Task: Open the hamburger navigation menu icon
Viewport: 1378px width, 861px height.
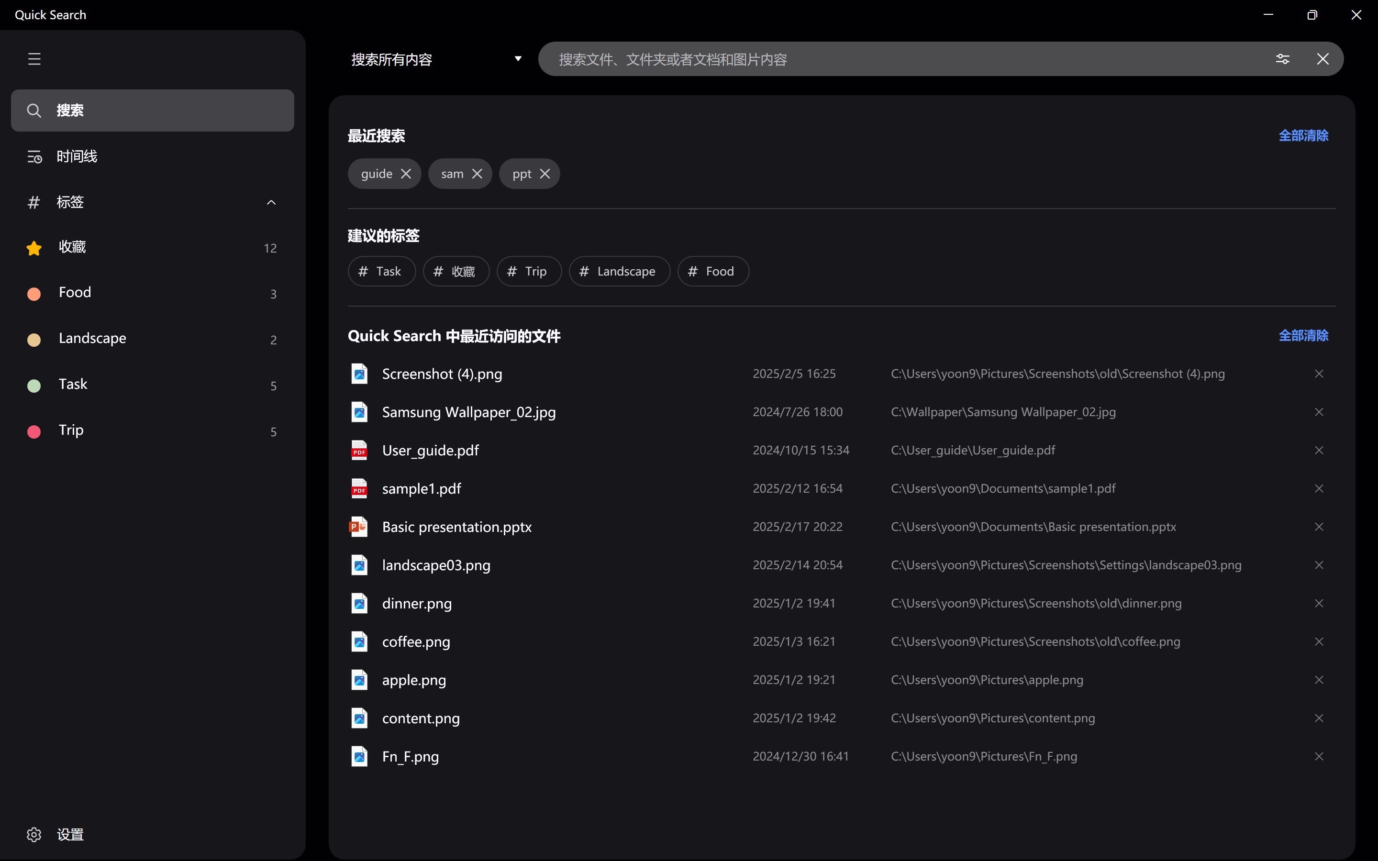Action: coord(34,59)
